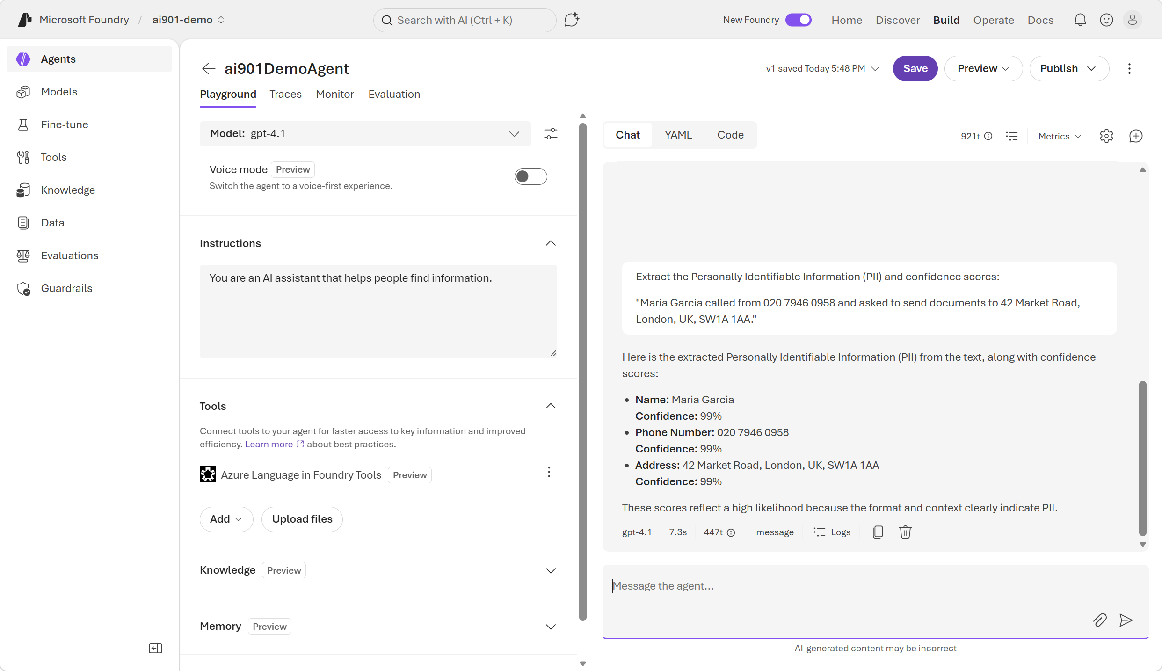Click the Save button
Image resolution: width=1162 pixels, height=671 pixels.
pos(915,68)
